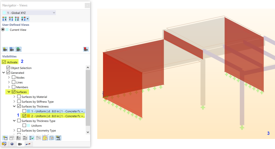Screen dimensions: 275x149
Task: Delete user-defined view with red X camera
Action: 86,49
